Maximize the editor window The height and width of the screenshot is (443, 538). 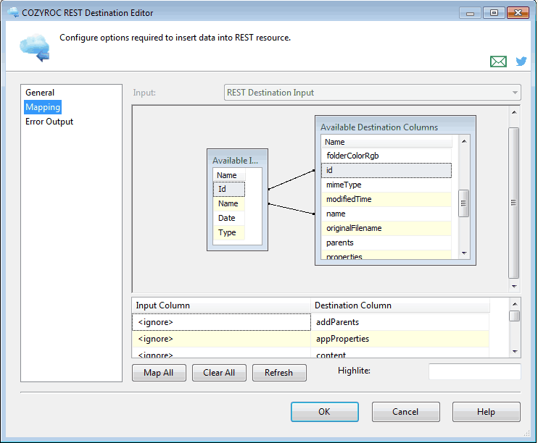494,13
